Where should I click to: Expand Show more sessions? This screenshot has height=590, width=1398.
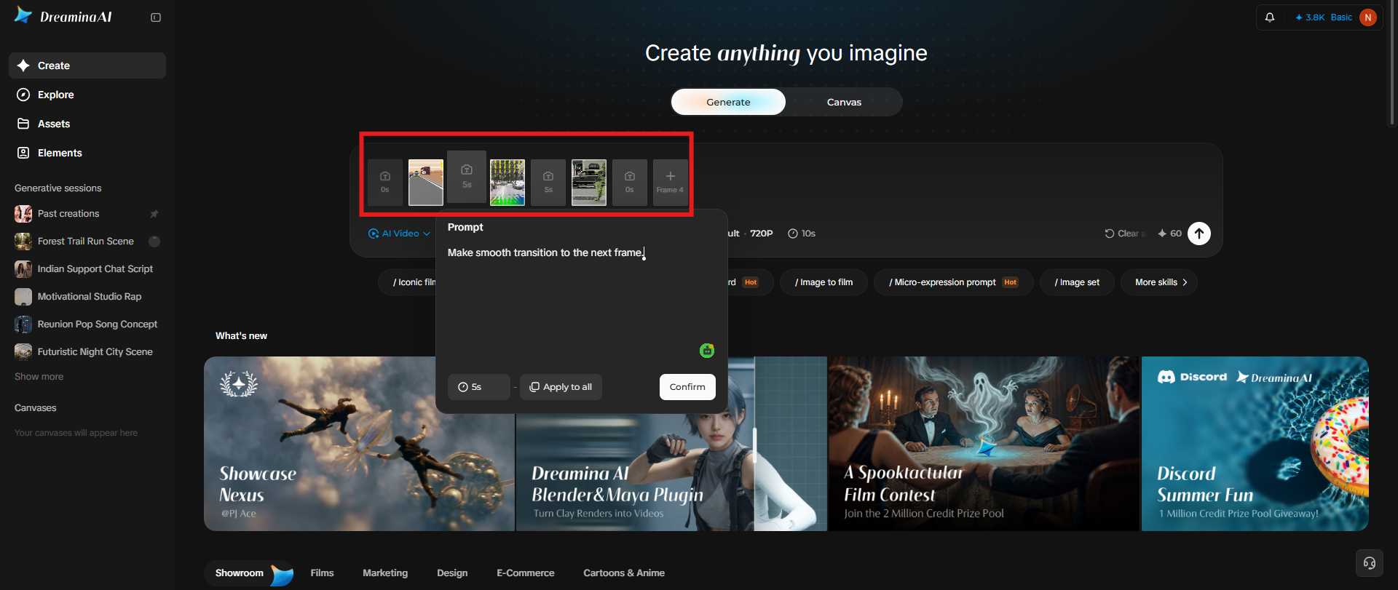[39, 377]
